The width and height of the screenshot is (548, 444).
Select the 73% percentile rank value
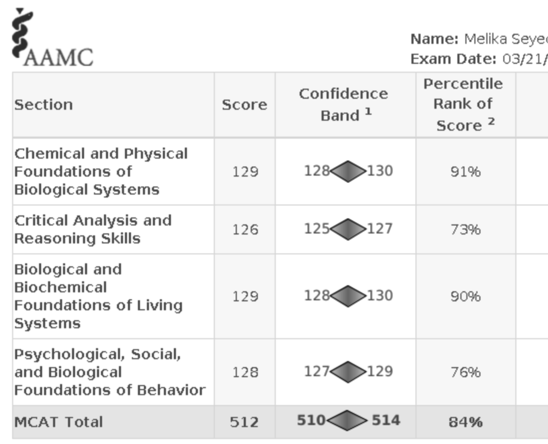tap(466, 230)
